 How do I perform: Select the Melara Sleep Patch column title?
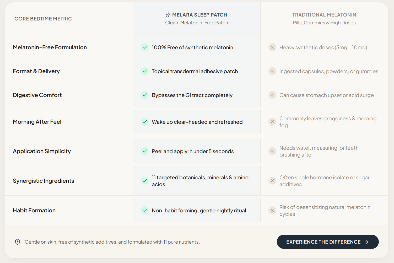point(199,15)
